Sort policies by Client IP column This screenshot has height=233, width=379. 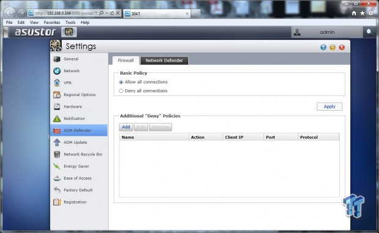click(243, 137)
